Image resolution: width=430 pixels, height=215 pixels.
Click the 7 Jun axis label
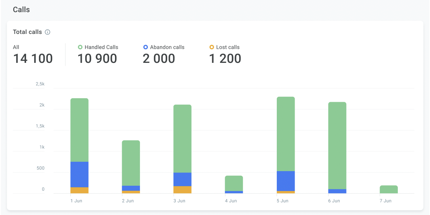(385, 201)
